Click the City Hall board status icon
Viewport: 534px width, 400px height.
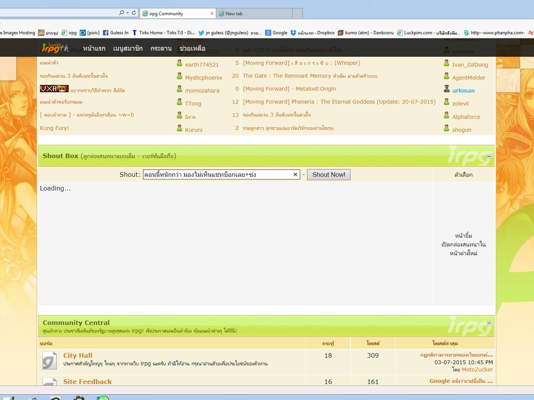click(50, 361)
